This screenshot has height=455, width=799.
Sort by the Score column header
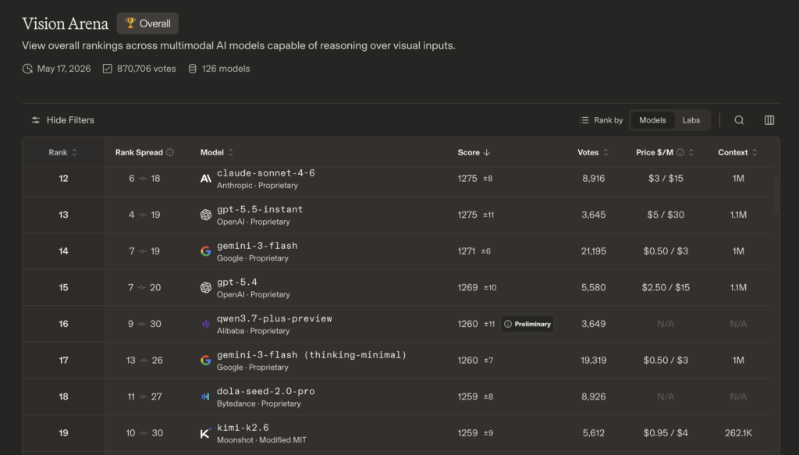[x=474, y=152]
